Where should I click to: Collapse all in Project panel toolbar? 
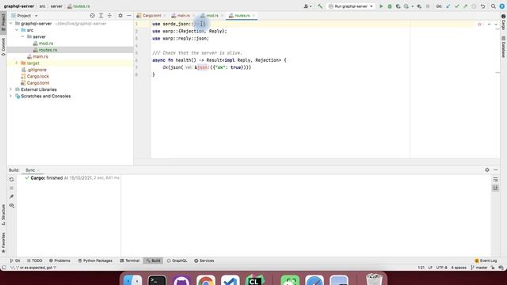(x=109, y=16)
